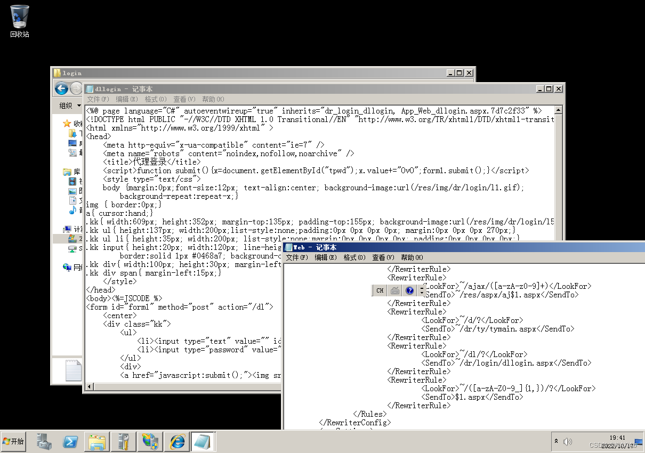The height and width of the screenshot is (453, 645).
Task: Open 帮助(H) menu in Web Notepad
Action: click(412, 257)
